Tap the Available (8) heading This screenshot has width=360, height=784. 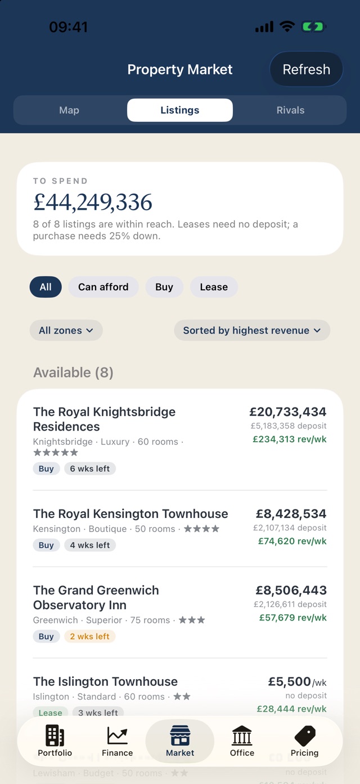pyautogui.click(x=73, y=373)
